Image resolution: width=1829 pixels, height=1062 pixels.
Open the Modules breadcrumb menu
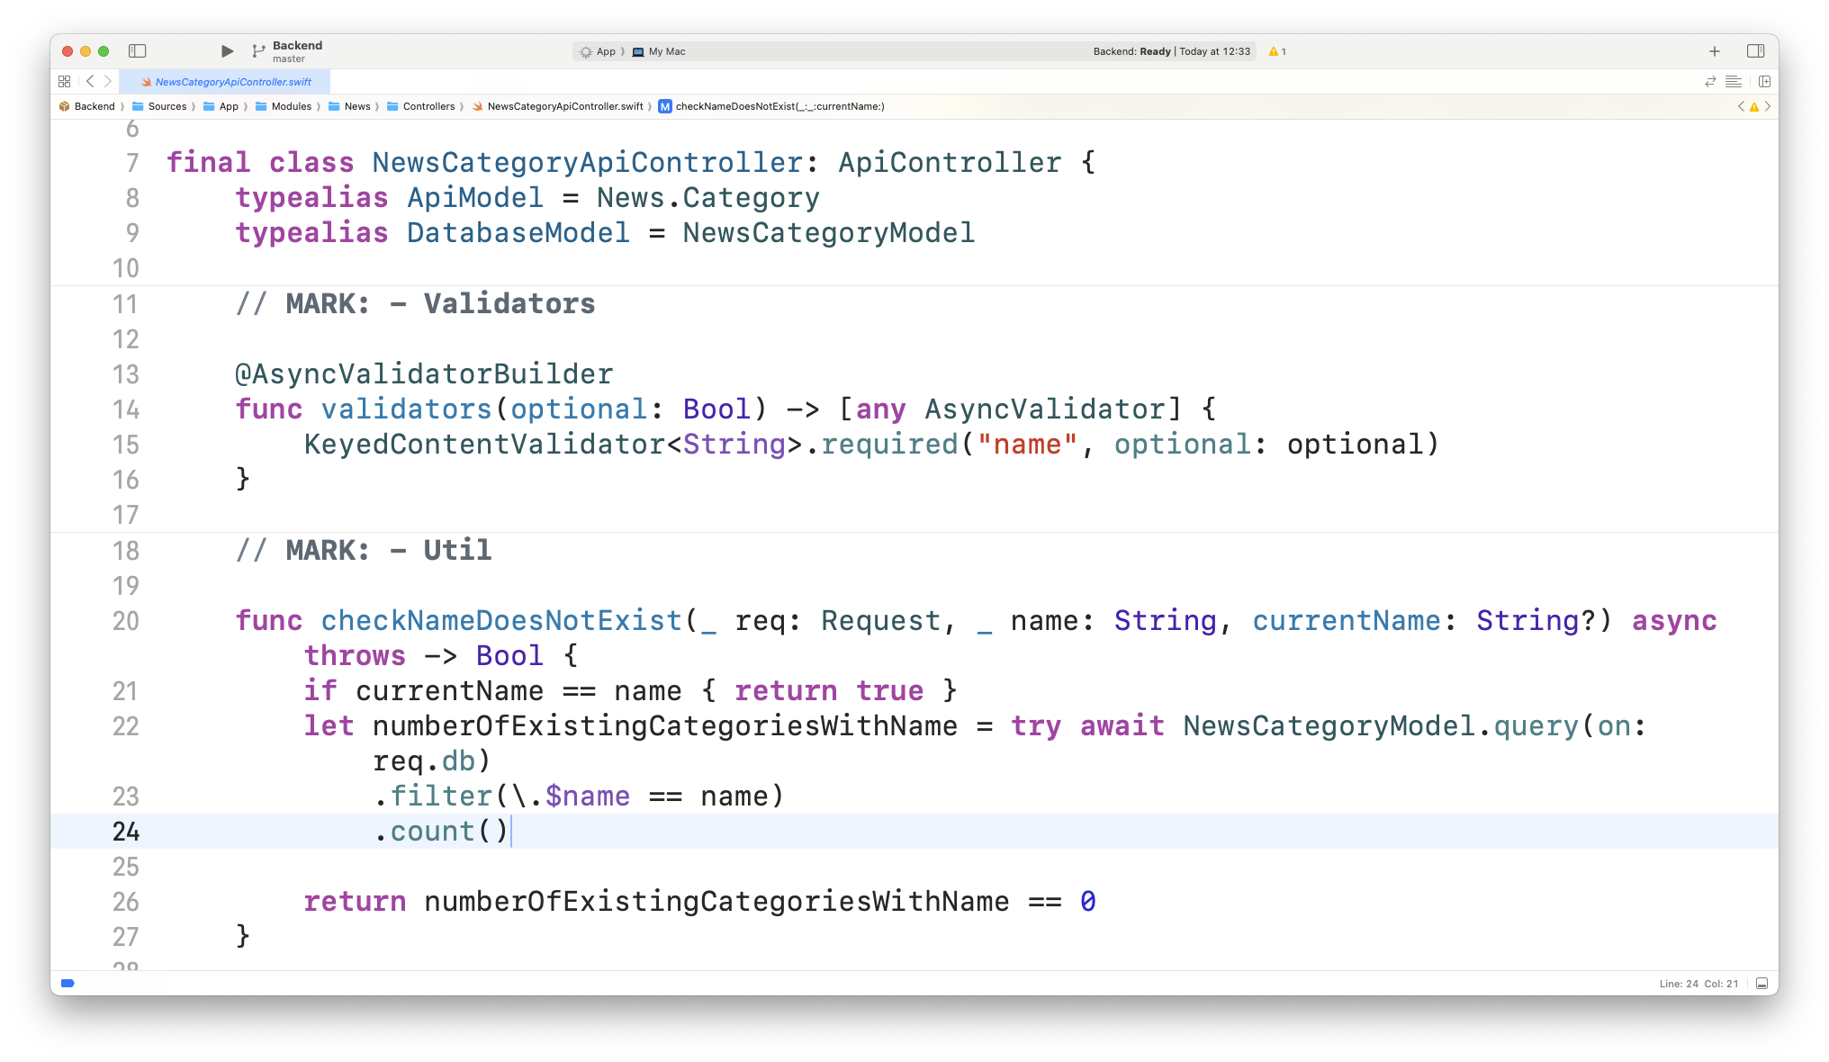pos(290,106)
